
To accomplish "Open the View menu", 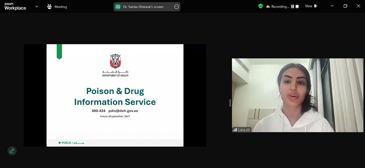I will pos(309,6).
